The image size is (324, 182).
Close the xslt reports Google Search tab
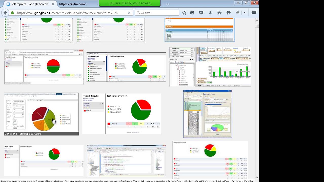(x=53, y=4)
